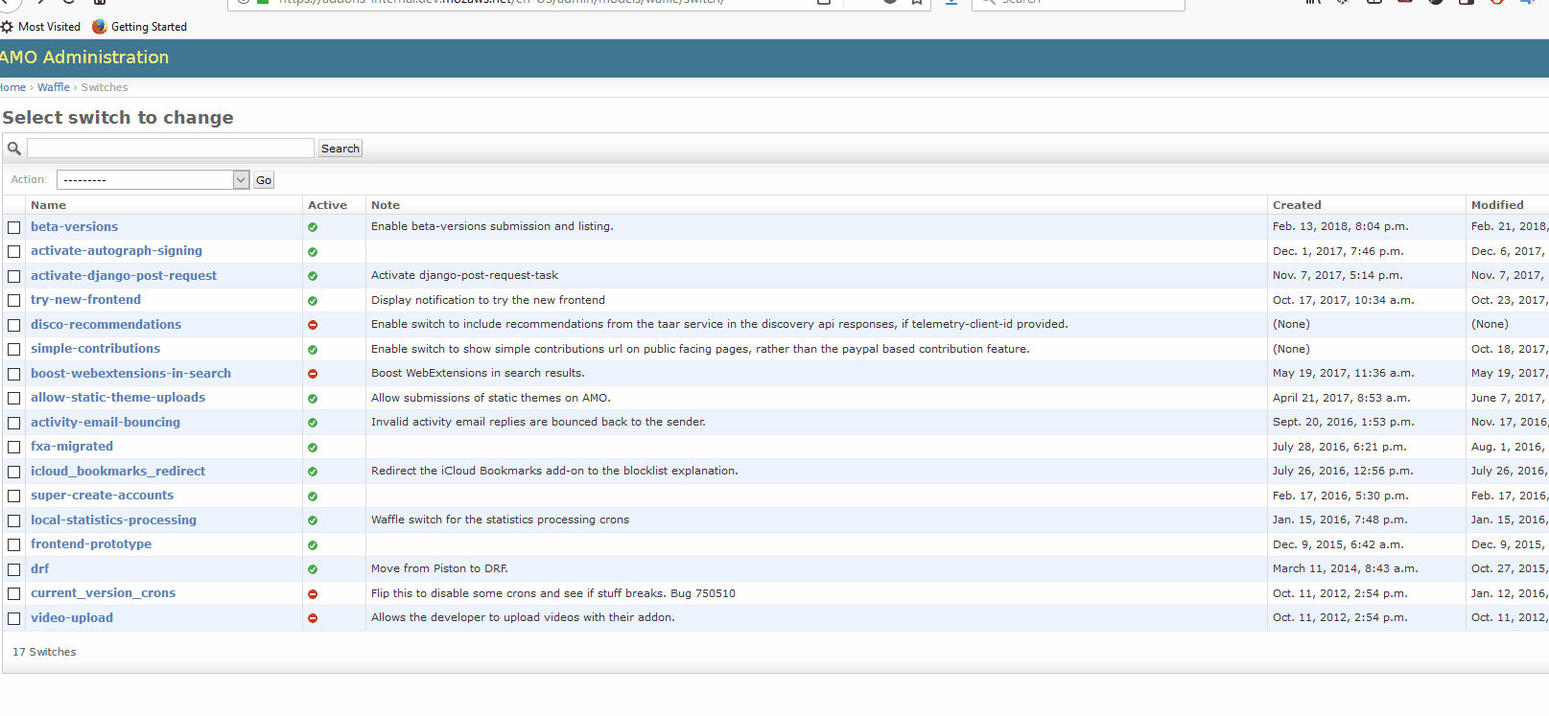The height and width of the screenshot is (716, 1549).
Task: Open the activity-email-bouncing switch
Action: click(106, 423)
